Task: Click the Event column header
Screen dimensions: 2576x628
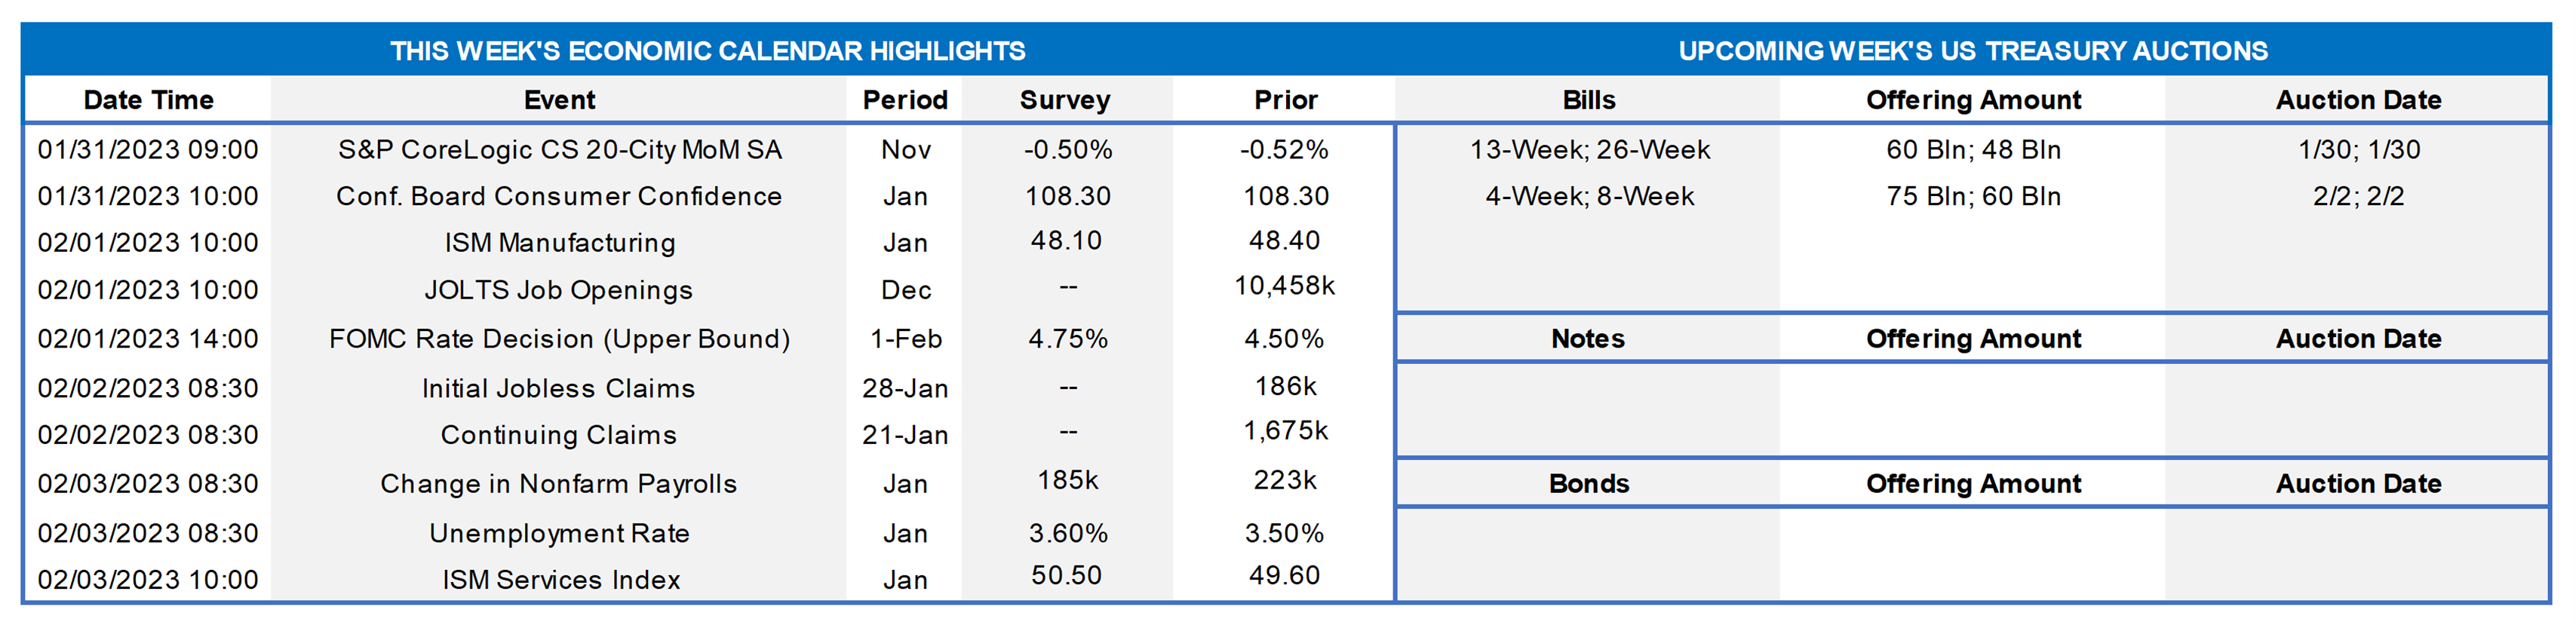Action: pos(559,100)
